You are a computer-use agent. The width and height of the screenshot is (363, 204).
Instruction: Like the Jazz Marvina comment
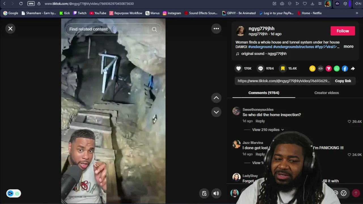(349, 155)
